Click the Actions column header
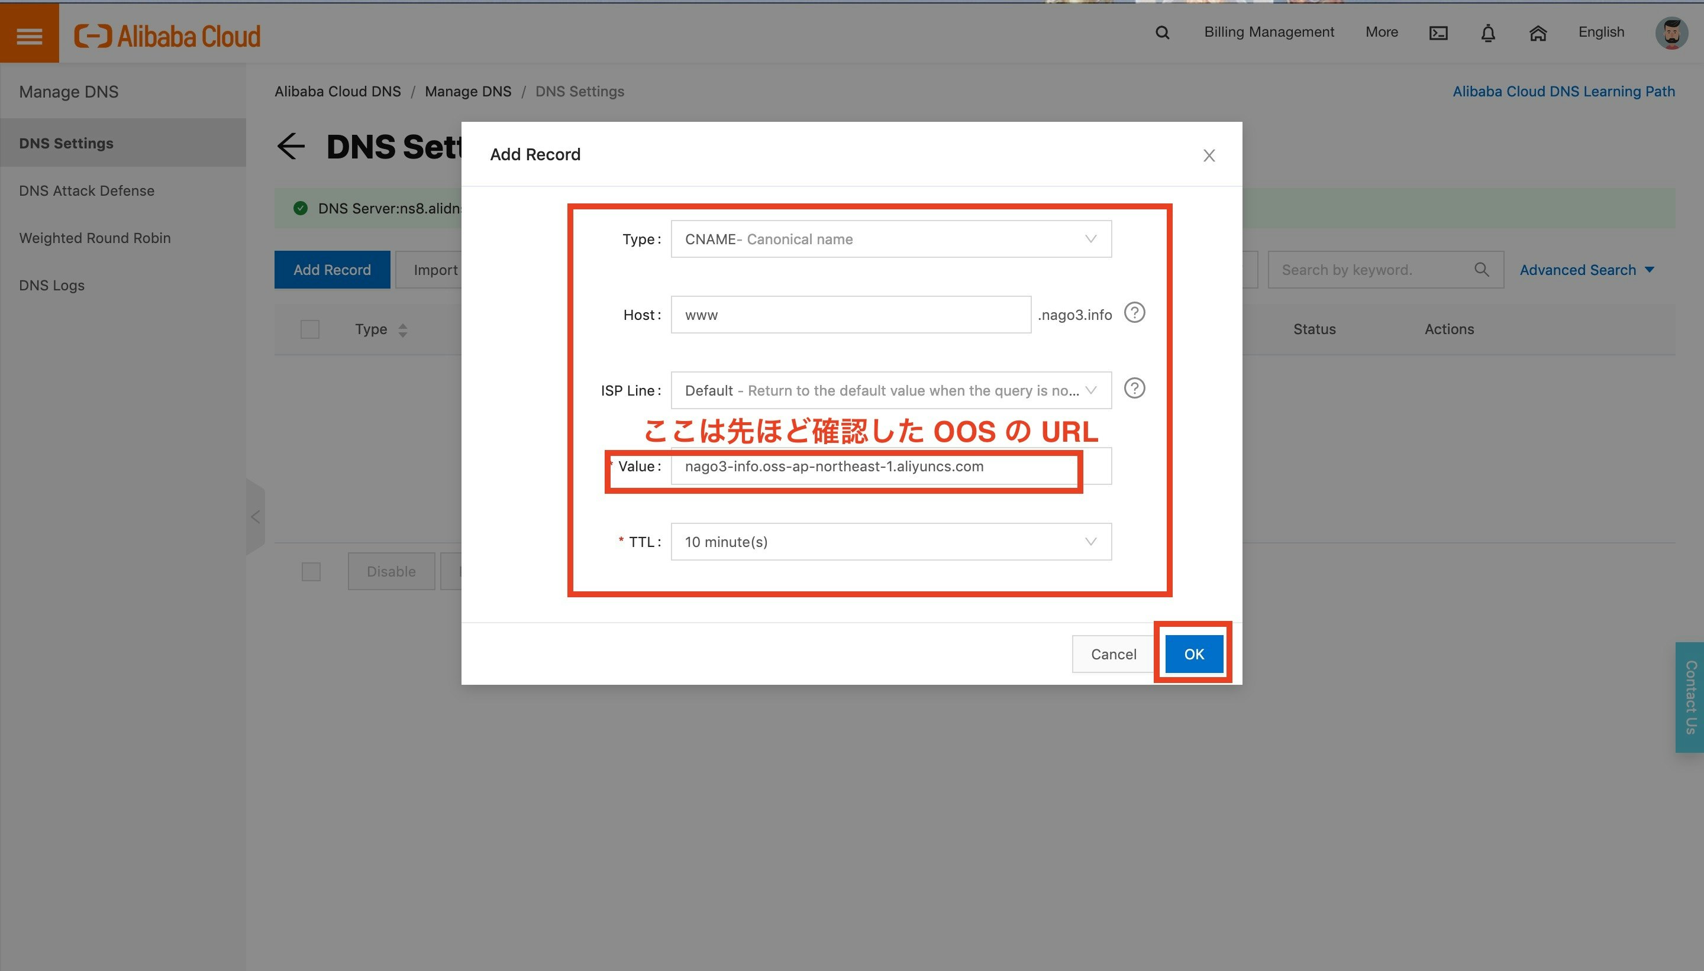Screen dimensions: 1704x971 click(x=1449, y=329)
